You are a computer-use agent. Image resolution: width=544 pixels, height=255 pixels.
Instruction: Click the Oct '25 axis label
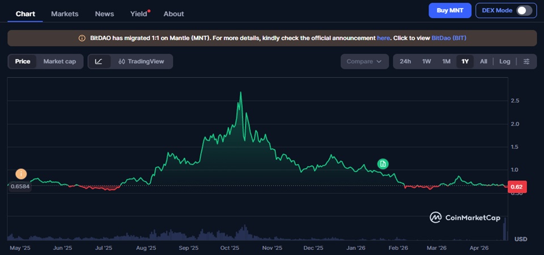pos(230,248)
